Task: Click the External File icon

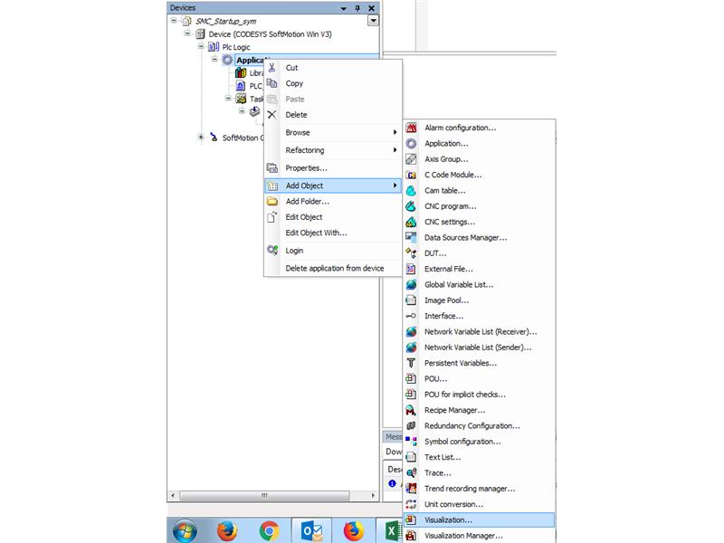Action: 411,269
